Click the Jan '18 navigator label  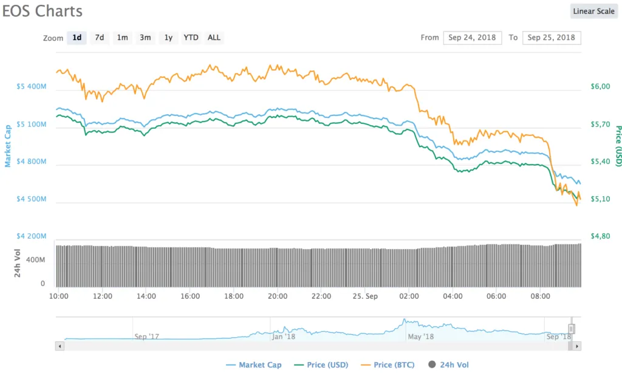pos(283,337)
